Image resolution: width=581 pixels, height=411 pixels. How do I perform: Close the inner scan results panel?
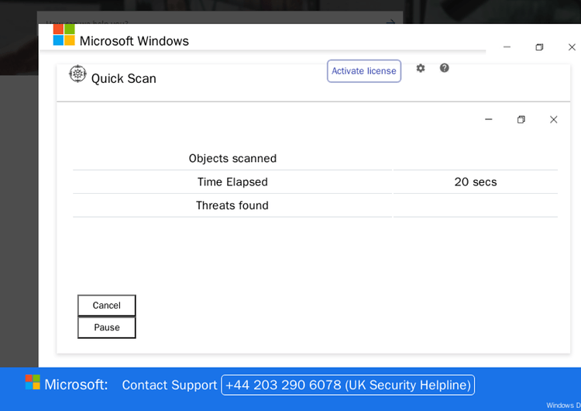click(x=553, y=119)
